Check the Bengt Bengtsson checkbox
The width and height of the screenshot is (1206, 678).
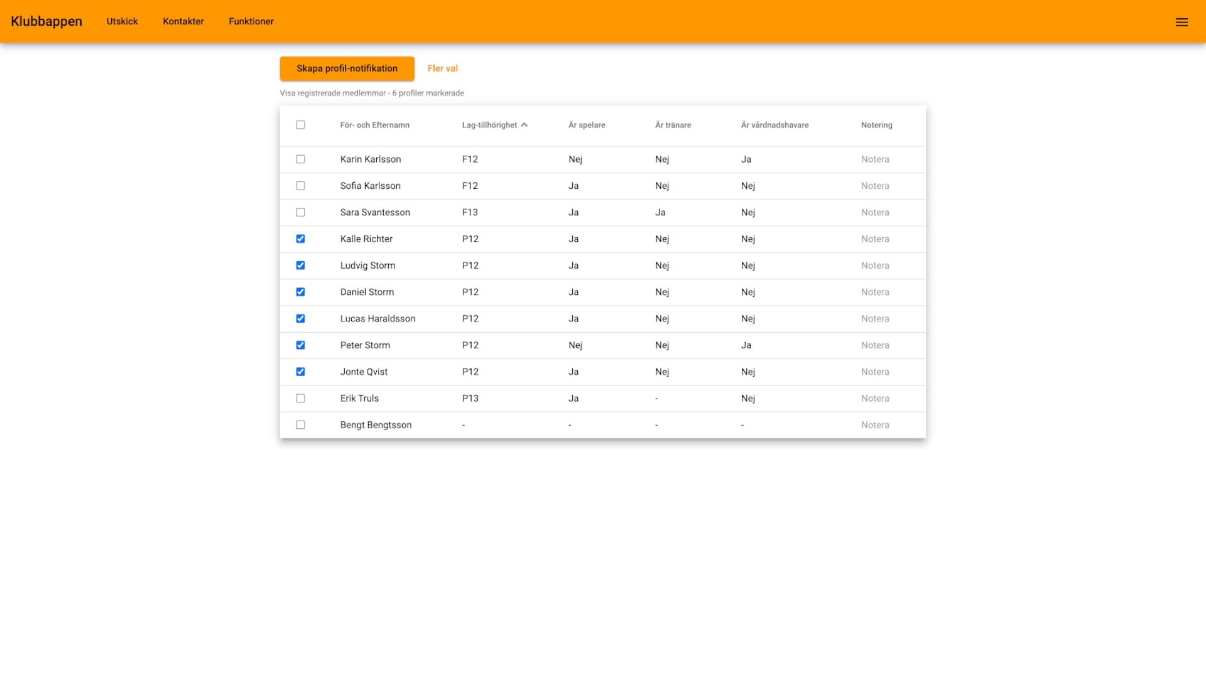[300, 425]
